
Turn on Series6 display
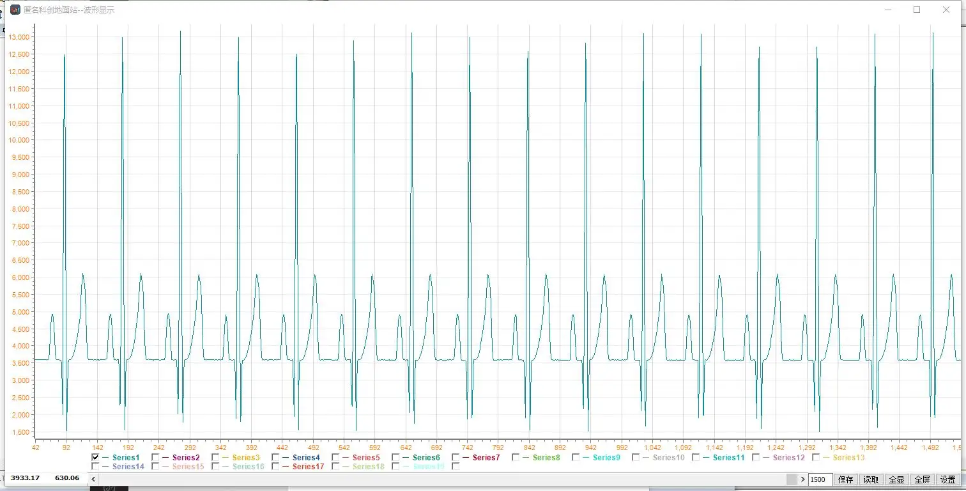click(395, 457)
